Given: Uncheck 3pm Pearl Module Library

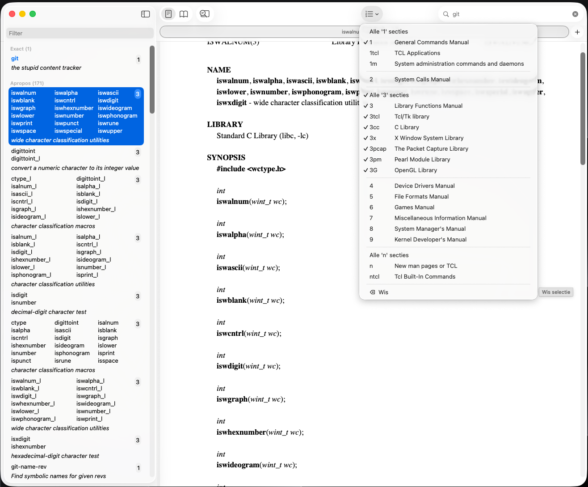Looking at the screenshot, I should coord(448,160).
